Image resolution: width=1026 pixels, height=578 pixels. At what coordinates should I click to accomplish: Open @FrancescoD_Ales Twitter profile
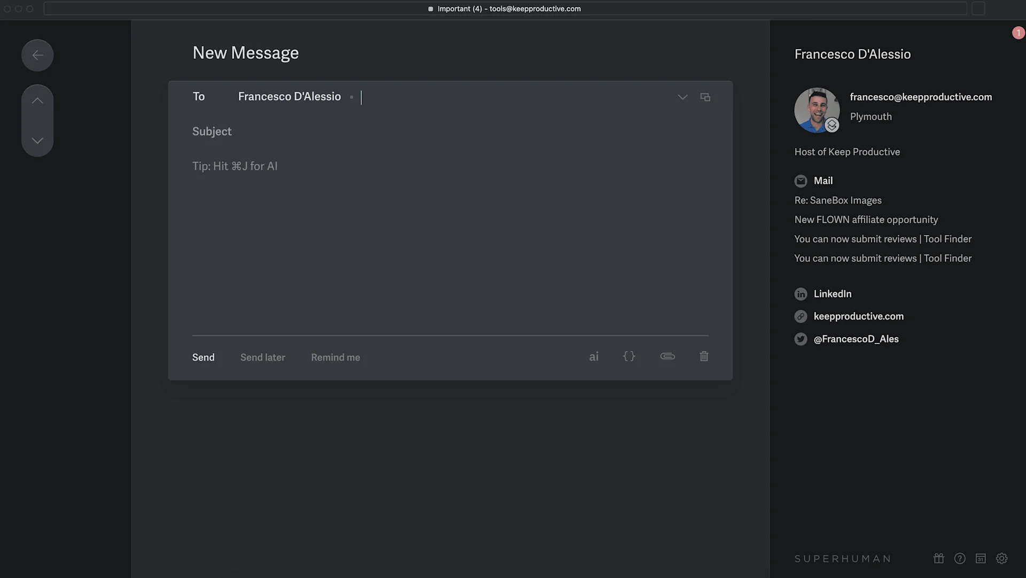[x=856, y=339]
